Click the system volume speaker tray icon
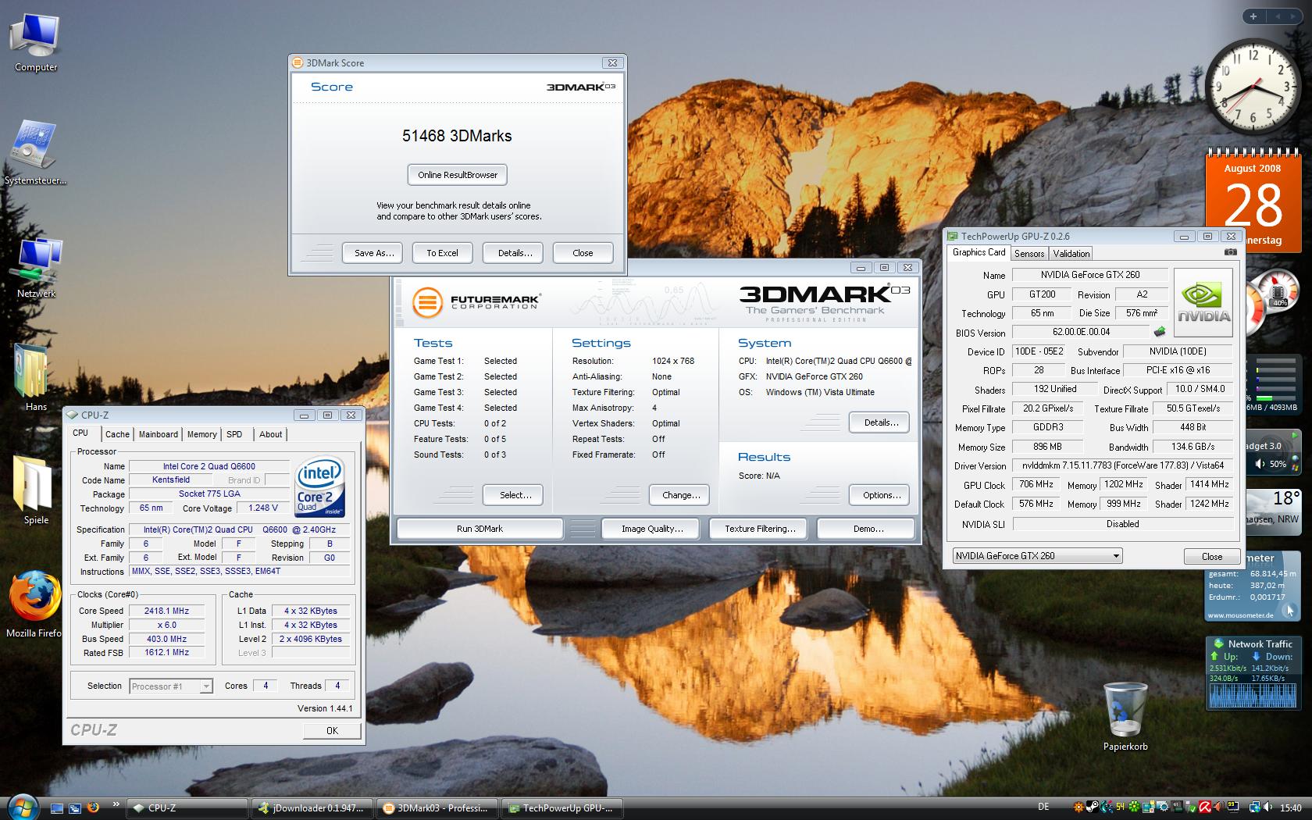This screenshot has width=1312, height=820. 1269,808
